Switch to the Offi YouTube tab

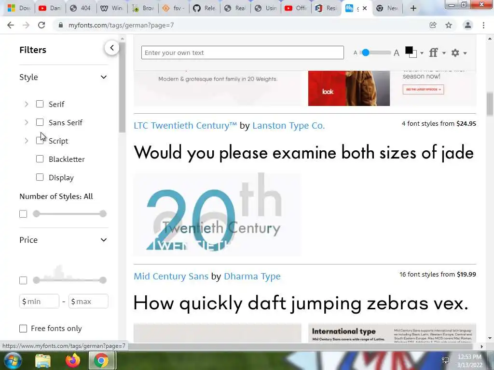[x=296, y=8]
